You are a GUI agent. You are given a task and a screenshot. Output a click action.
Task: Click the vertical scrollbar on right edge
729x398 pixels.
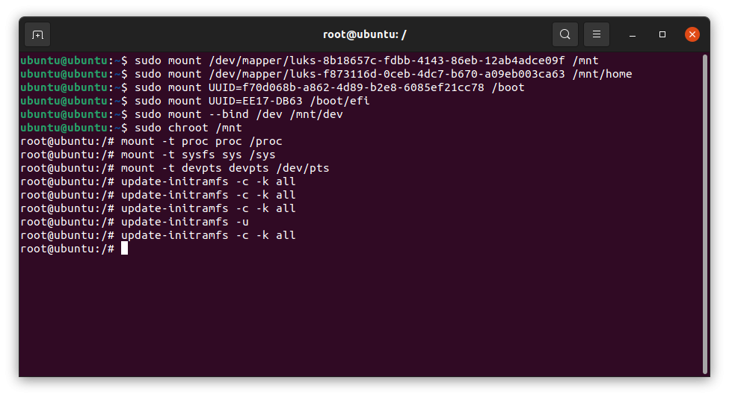point(705,214)
